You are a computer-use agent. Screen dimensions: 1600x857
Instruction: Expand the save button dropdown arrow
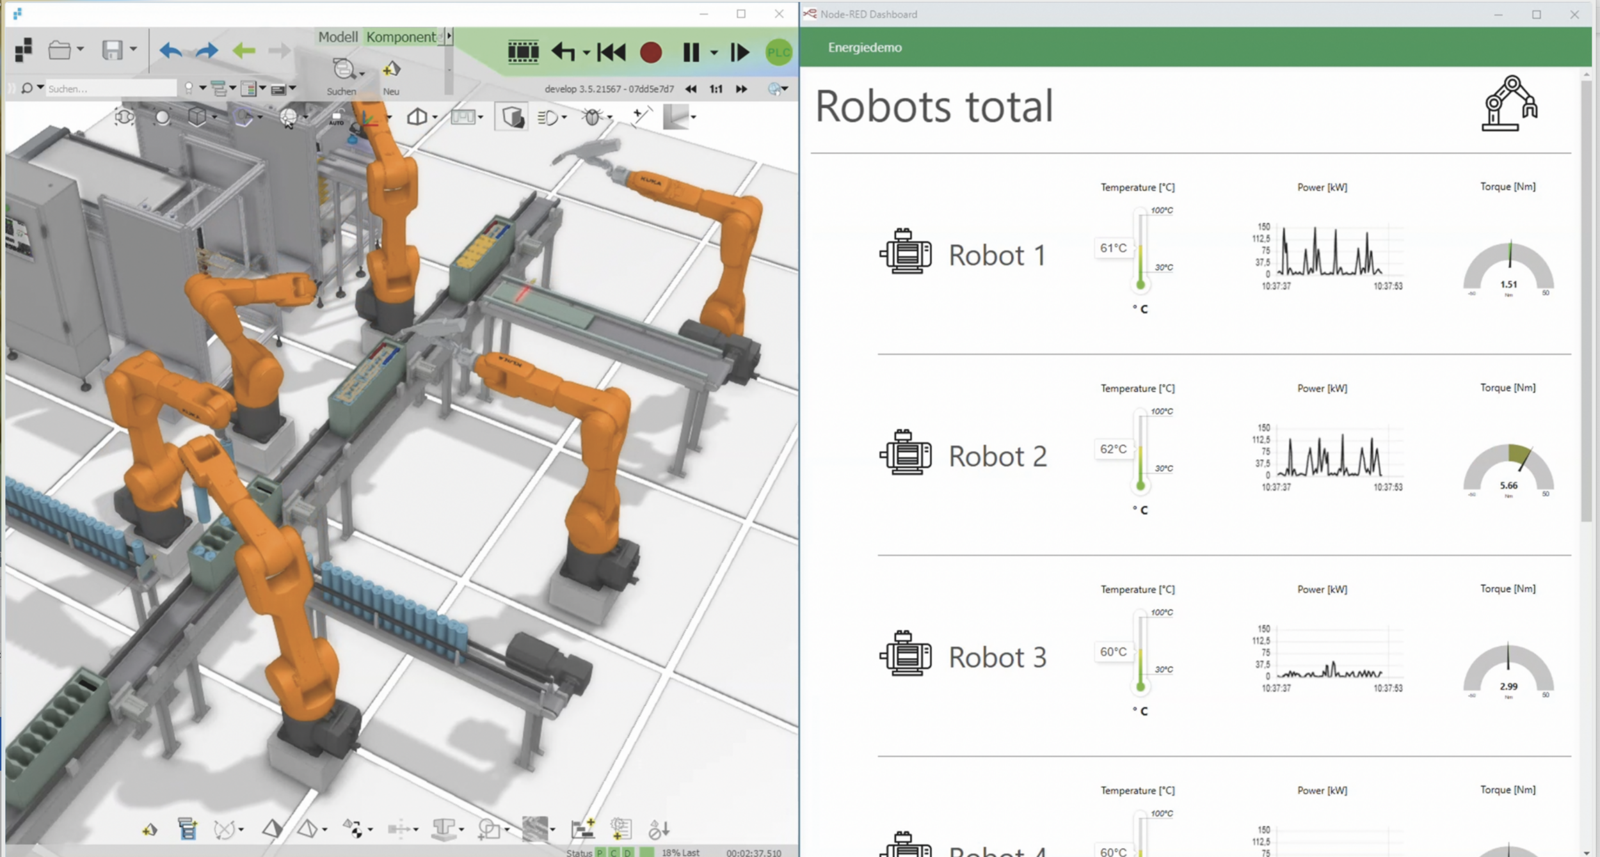134,49
